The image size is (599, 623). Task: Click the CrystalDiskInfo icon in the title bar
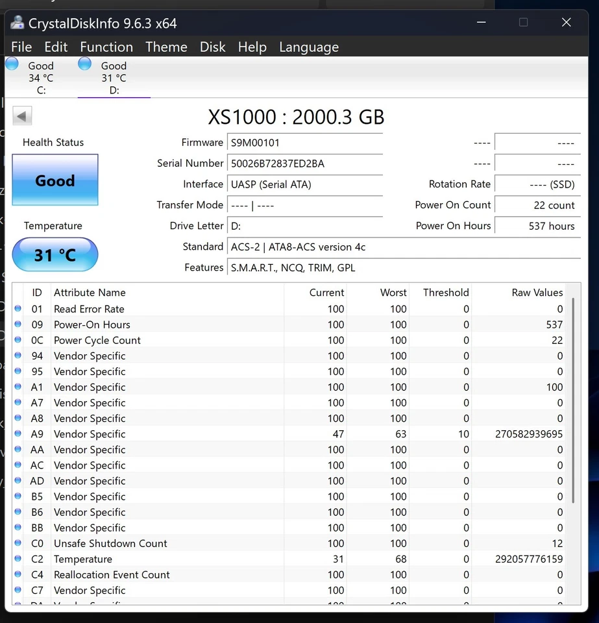click(x=16, y=22)
